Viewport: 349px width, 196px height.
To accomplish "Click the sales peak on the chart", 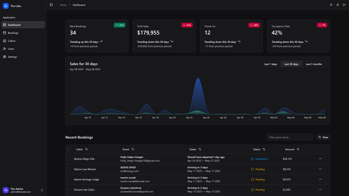I will 198,79.
